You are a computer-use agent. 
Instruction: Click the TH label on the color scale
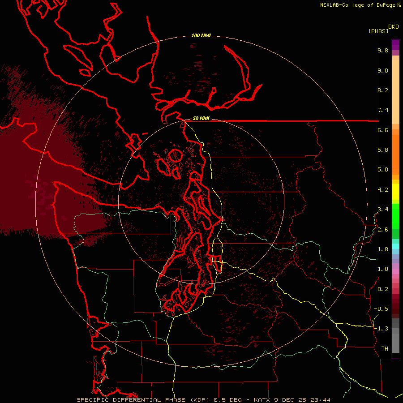tap(385, 349)
